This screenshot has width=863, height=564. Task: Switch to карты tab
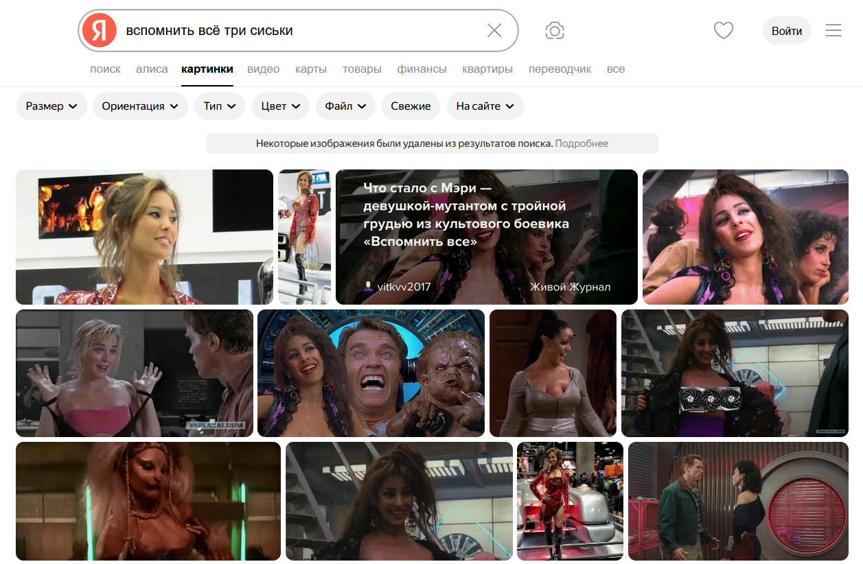click(x=311, y=69)
